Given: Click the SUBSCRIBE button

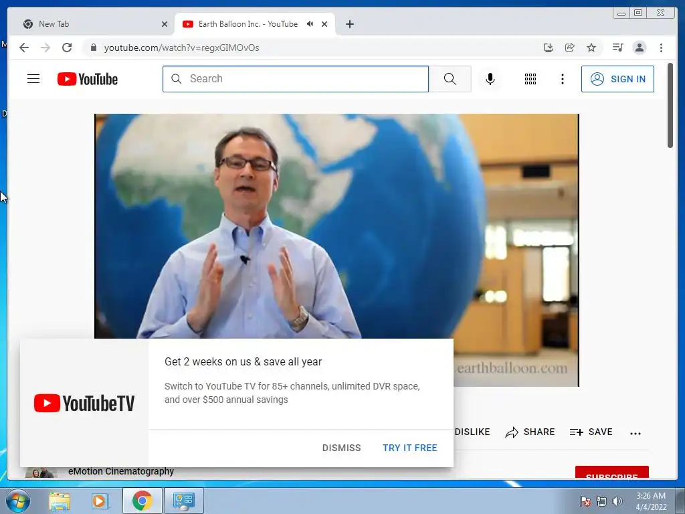Looking at the screenshot, I should point(611,473).
